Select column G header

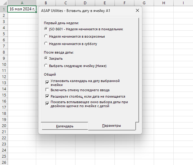click(144, 3)
